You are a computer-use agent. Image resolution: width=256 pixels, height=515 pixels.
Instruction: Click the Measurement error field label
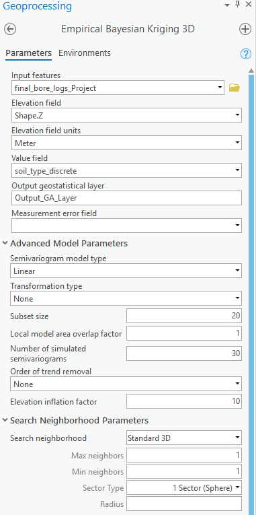[54, 213]
